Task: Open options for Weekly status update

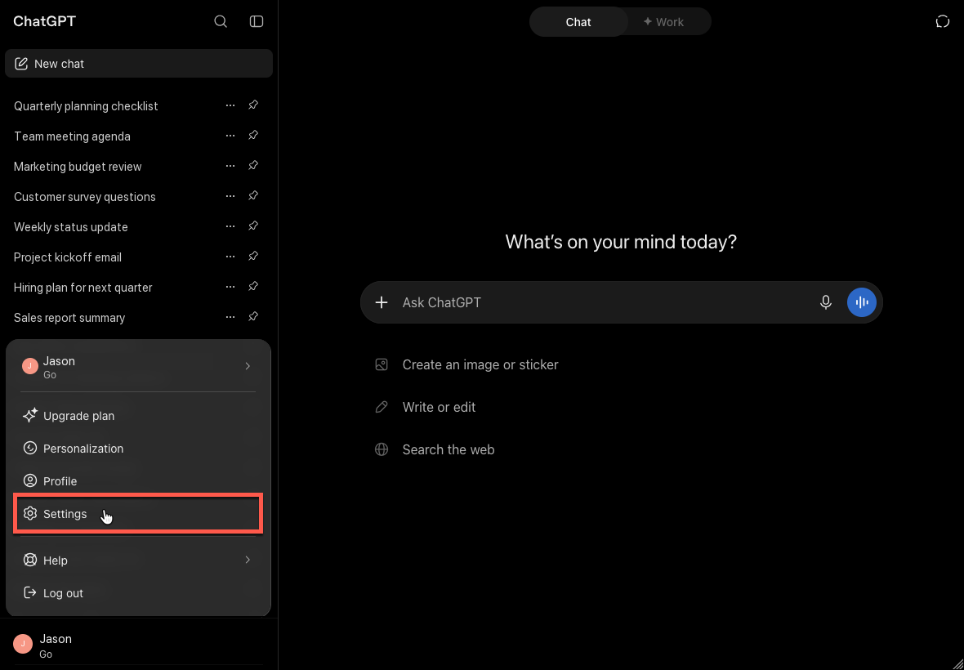Action: [230, 226]
